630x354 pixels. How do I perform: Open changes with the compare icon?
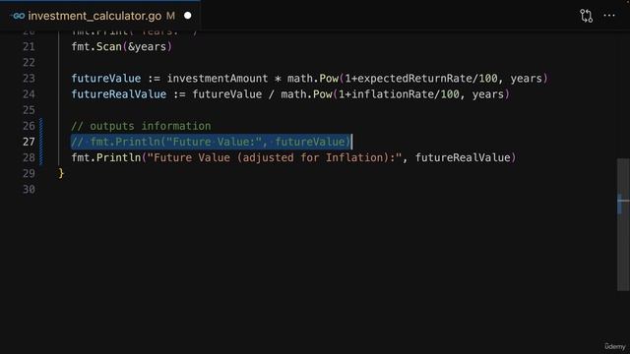(x=587, y=16)
